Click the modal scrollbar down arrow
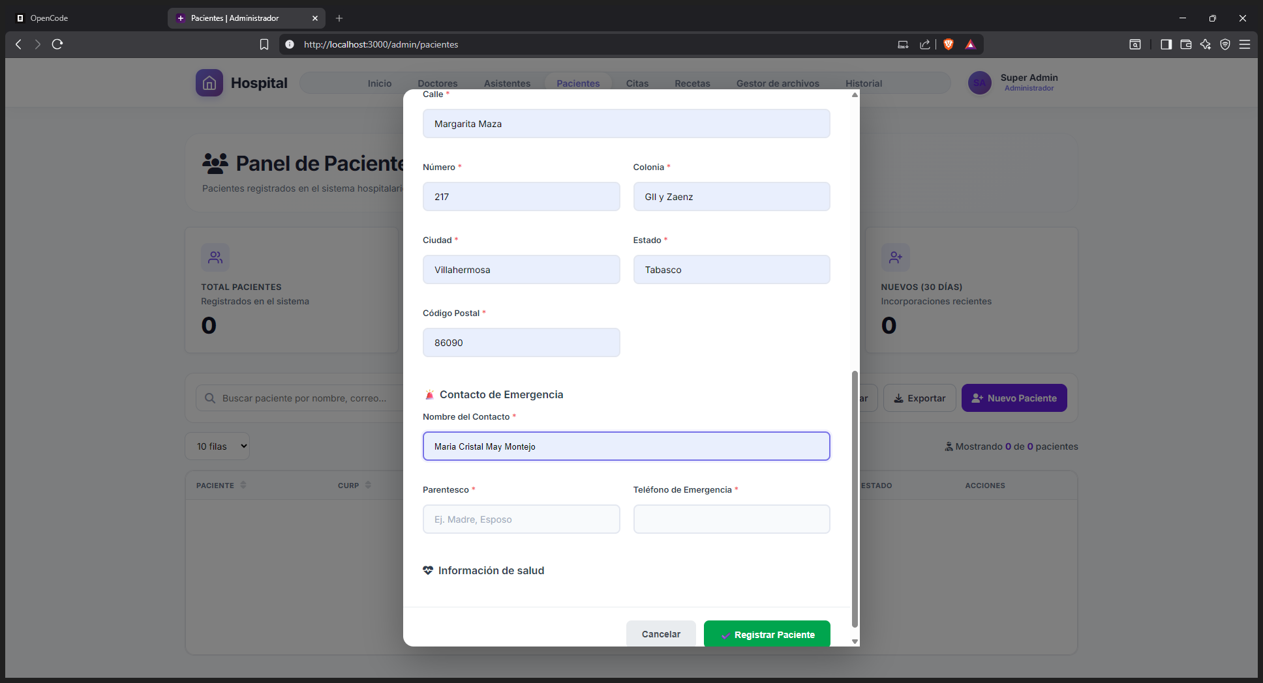 (855, 641)
